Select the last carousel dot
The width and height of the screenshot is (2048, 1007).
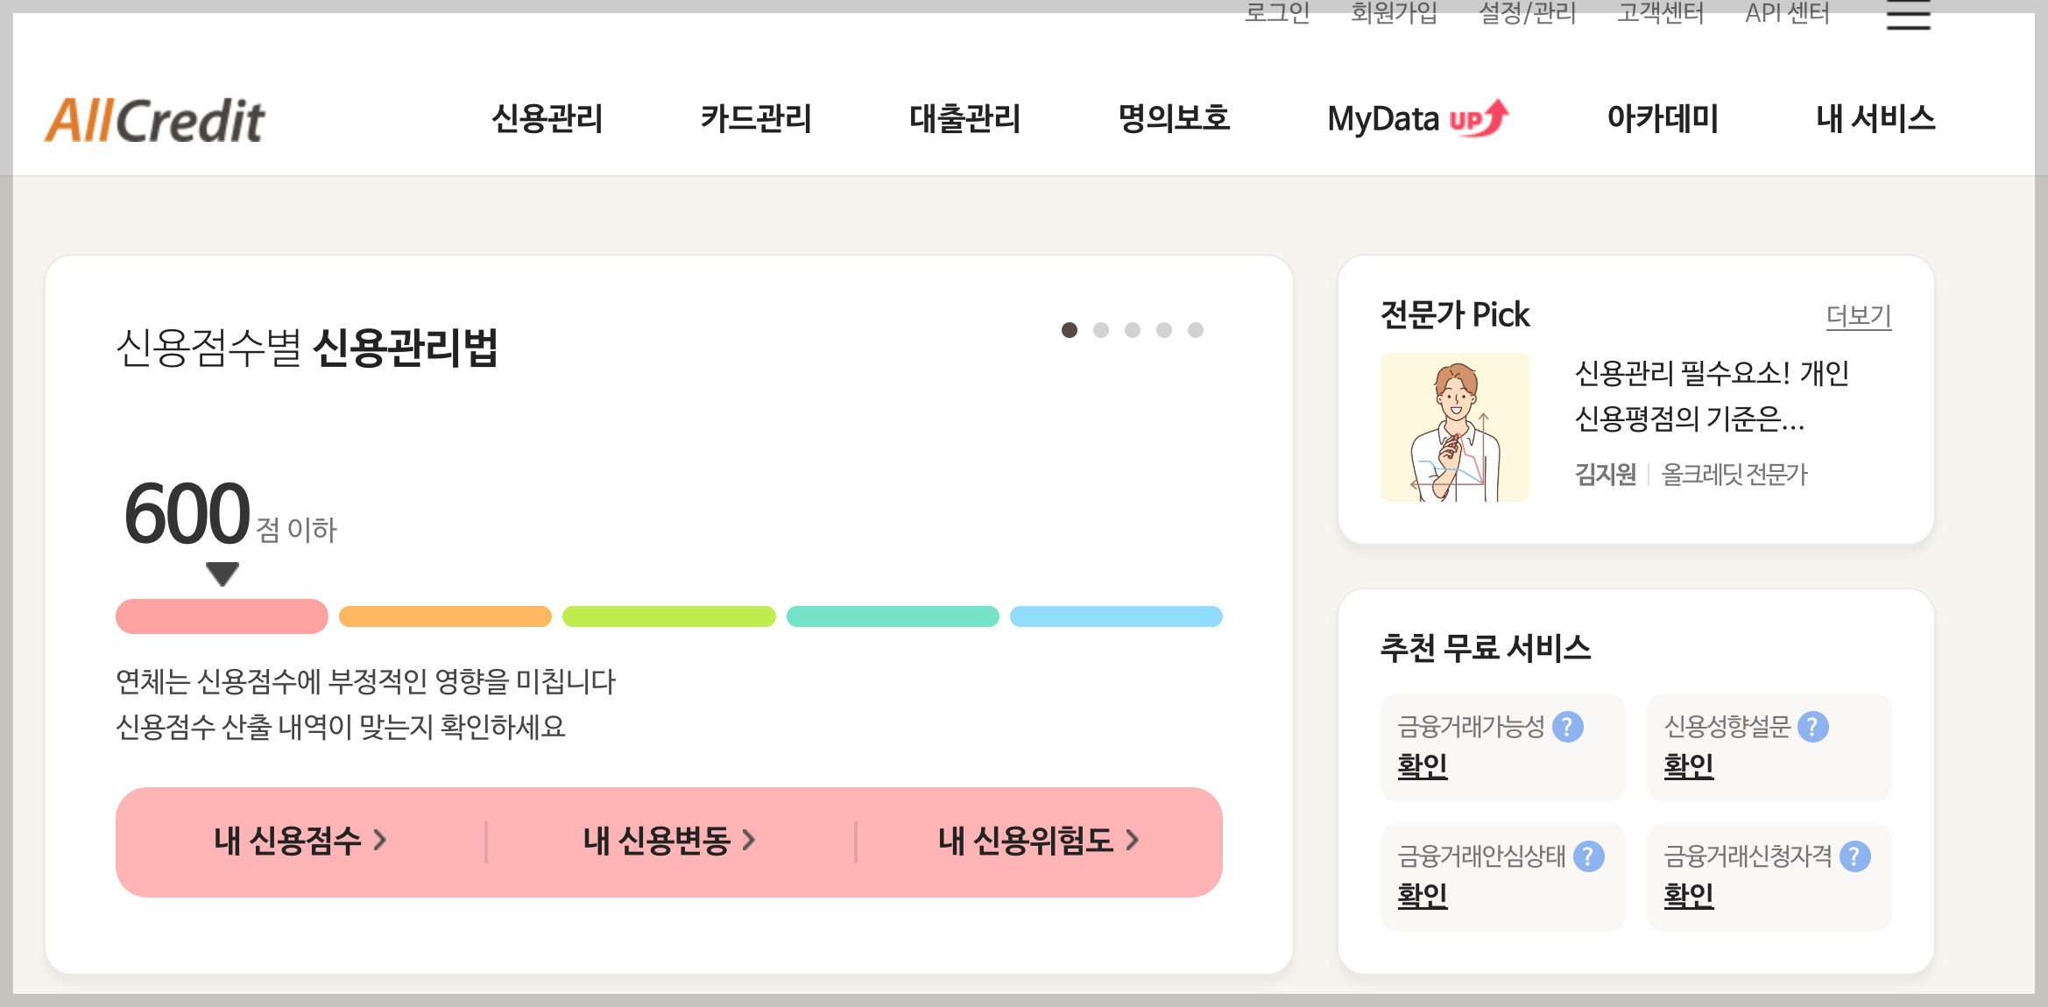(x=1194, y=329)
